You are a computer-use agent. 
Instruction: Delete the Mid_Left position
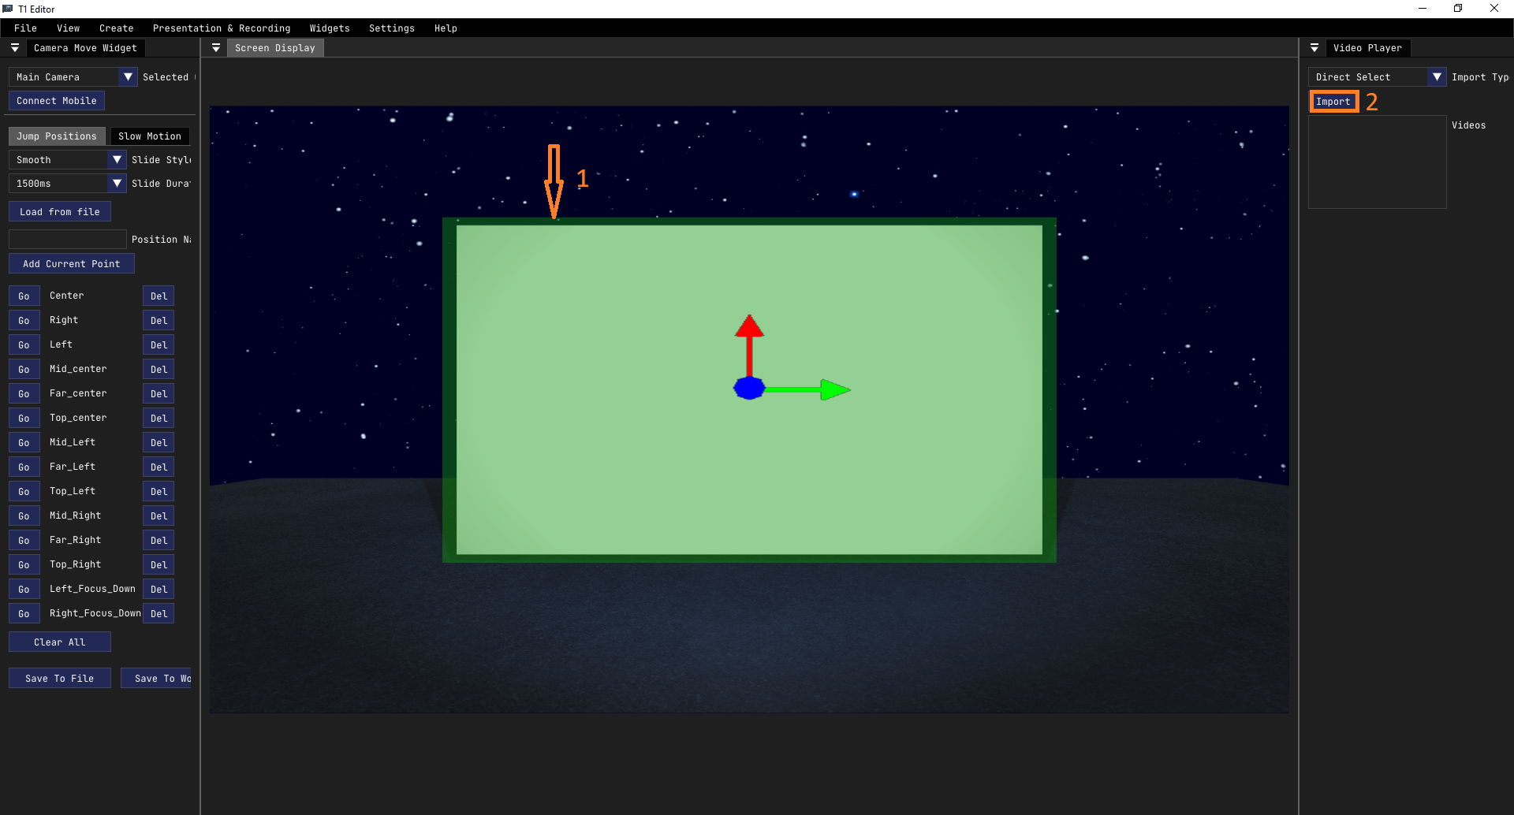click(x=158, y=443)
